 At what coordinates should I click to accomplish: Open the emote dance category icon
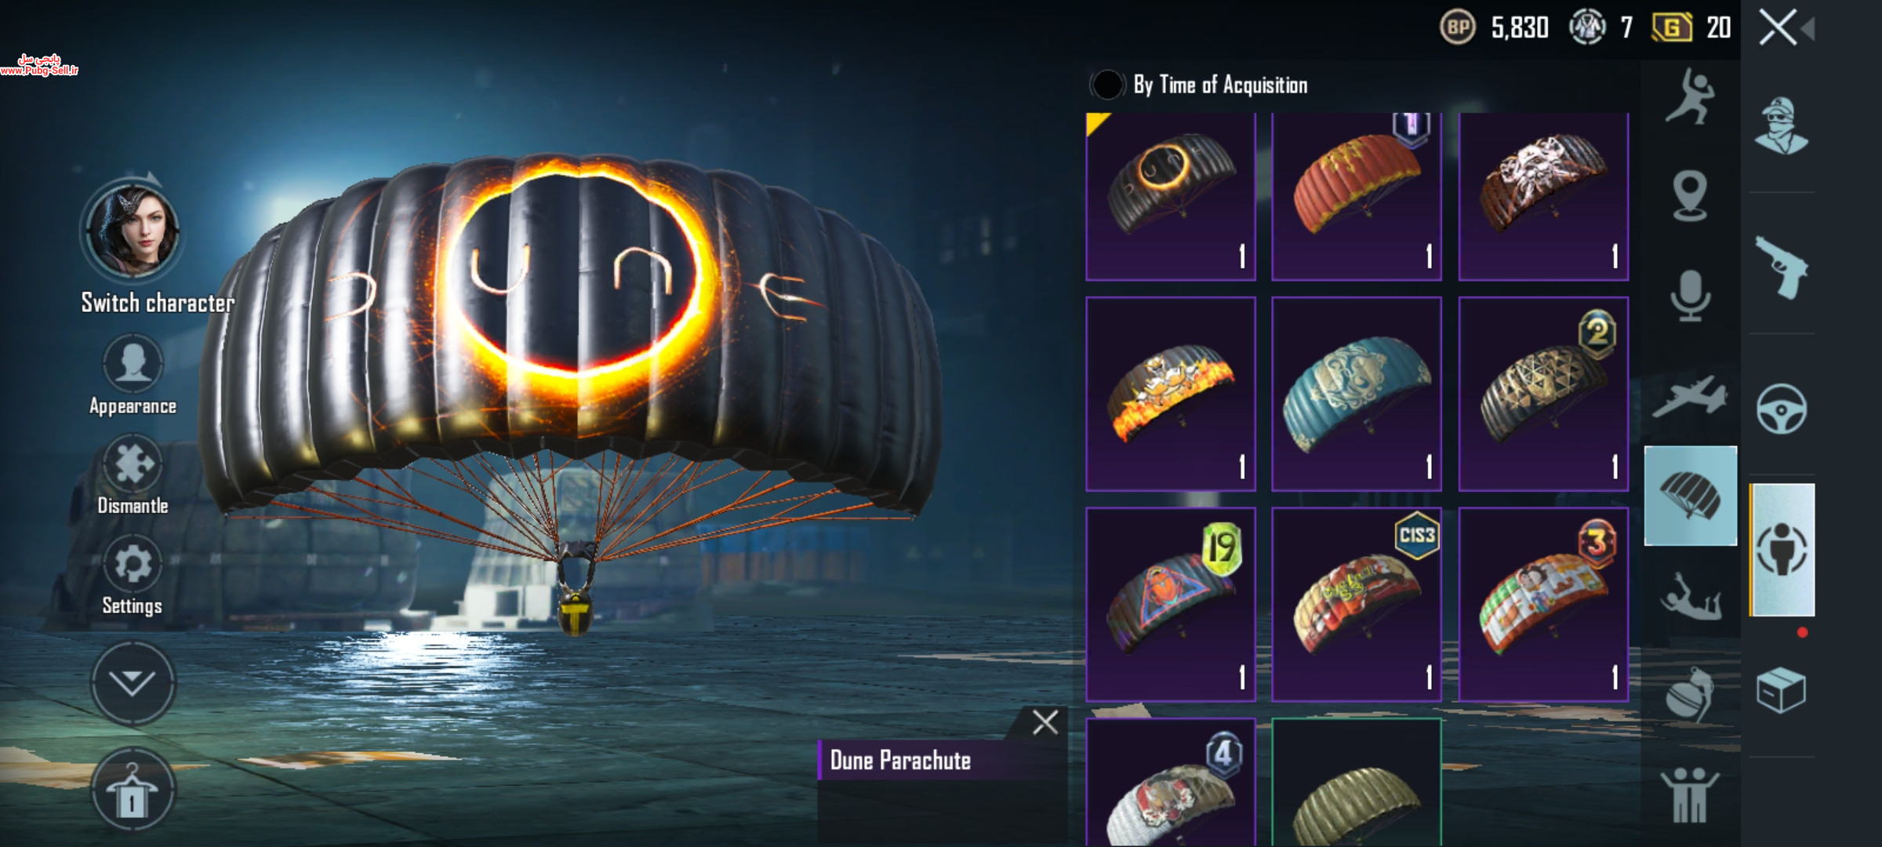coord(1689,97)
